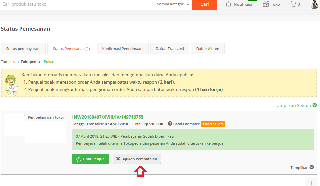
Task: Click the Tampilkan Semua text link
Action: [293, 105]
